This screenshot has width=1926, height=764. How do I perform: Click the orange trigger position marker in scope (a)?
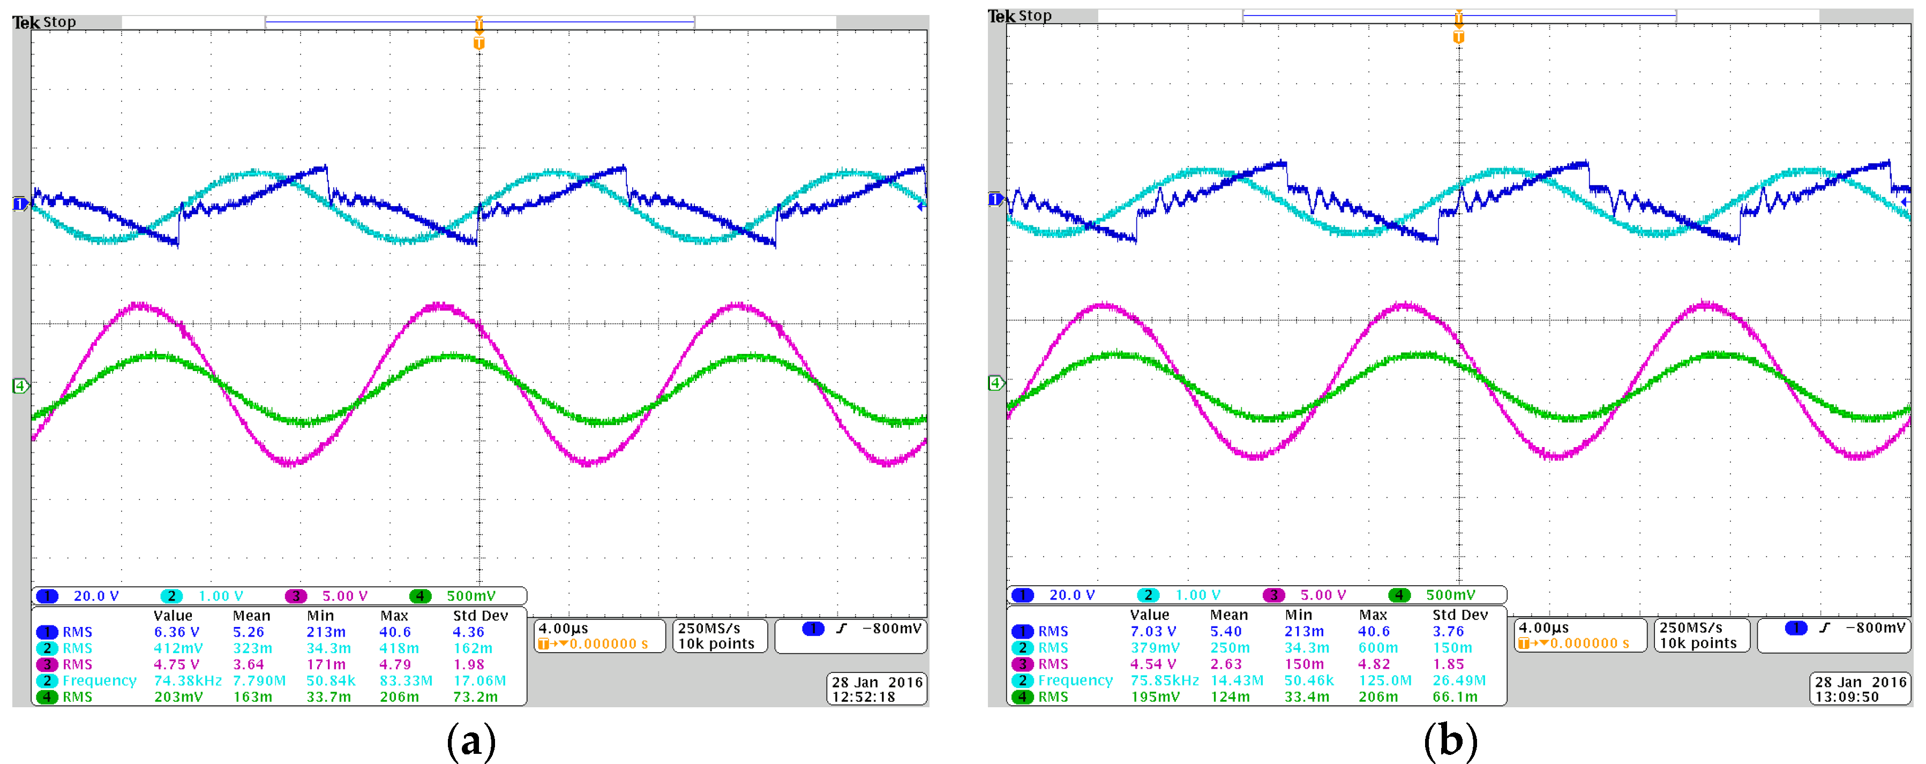[479, 44]
